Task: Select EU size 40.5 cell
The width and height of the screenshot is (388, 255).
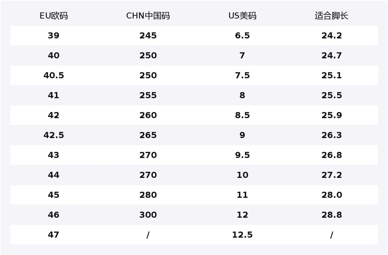Action: point(54,75)
